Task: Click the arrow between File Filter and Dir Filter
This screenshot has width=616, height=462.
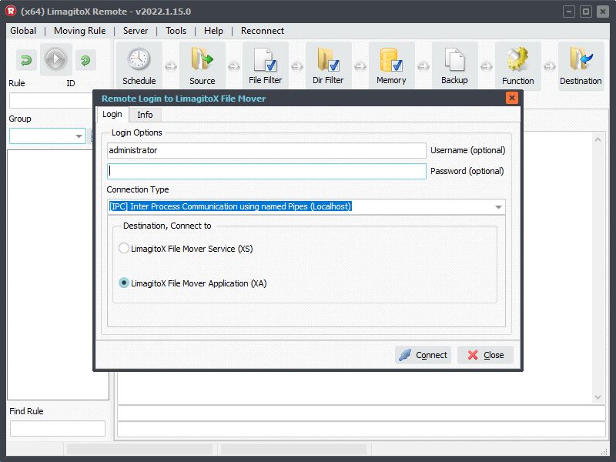Action: pyautogui.click(x=297, y=66)
